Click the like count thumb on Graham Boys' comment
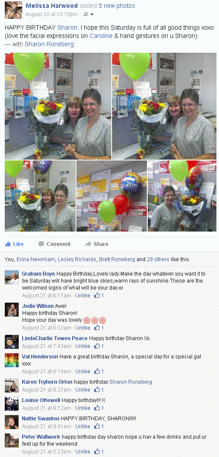Image resolution: width=219 pixels, height=457 pixels. tap(97, 296)
